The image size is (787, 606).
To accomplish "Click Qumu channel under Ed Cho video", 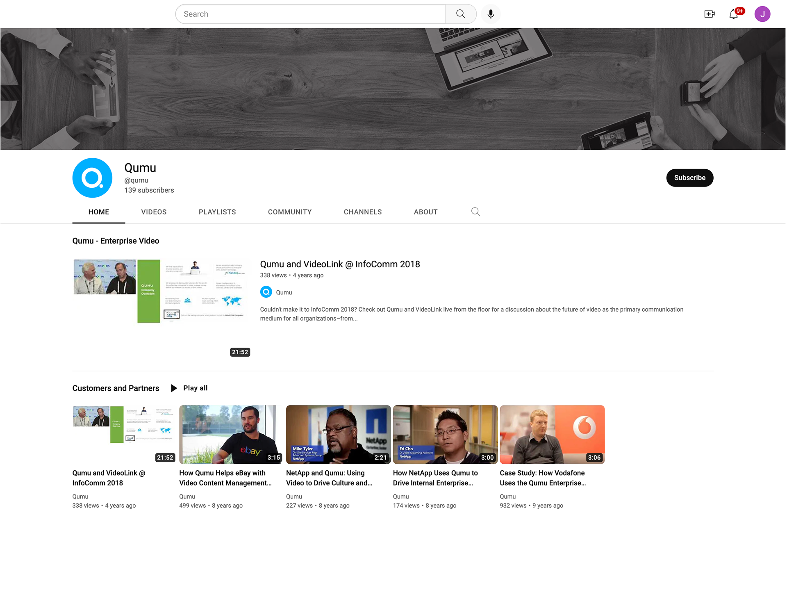I will (401, 497).
